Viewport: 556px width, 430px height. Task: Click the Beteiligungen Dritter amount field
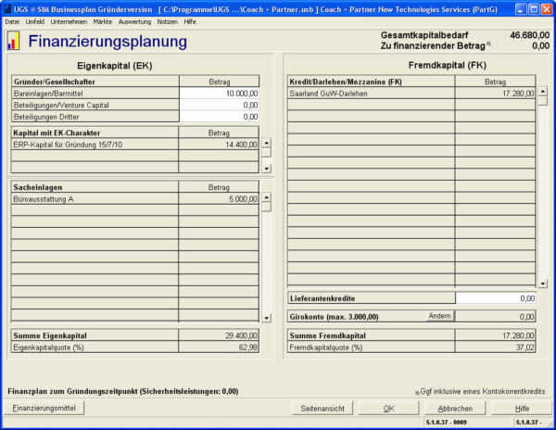219,117
